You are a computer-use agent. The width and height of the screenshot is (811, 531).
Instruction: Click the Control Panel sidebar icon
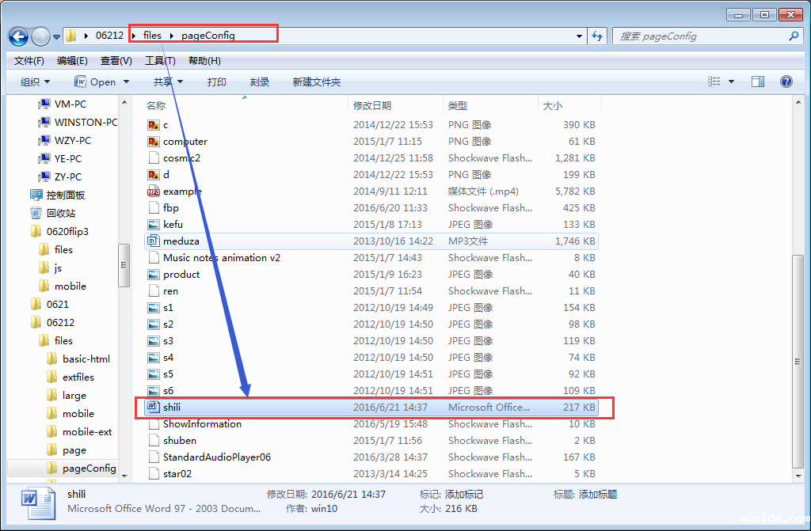tap(36, 195)
